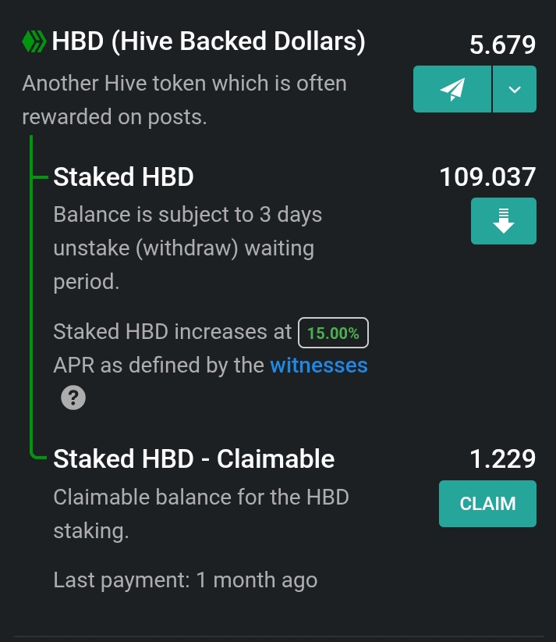Expand the HBD actions dropdown chevron
Viewport: 556px width, 642px height.
coord(515,89)
